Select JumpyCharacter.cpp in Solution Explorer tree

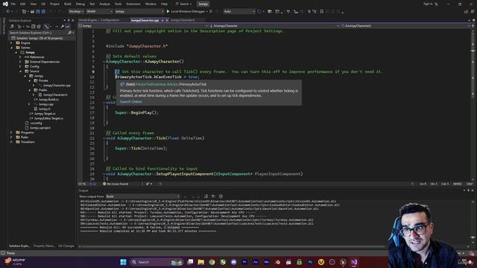tap(57, 86)
